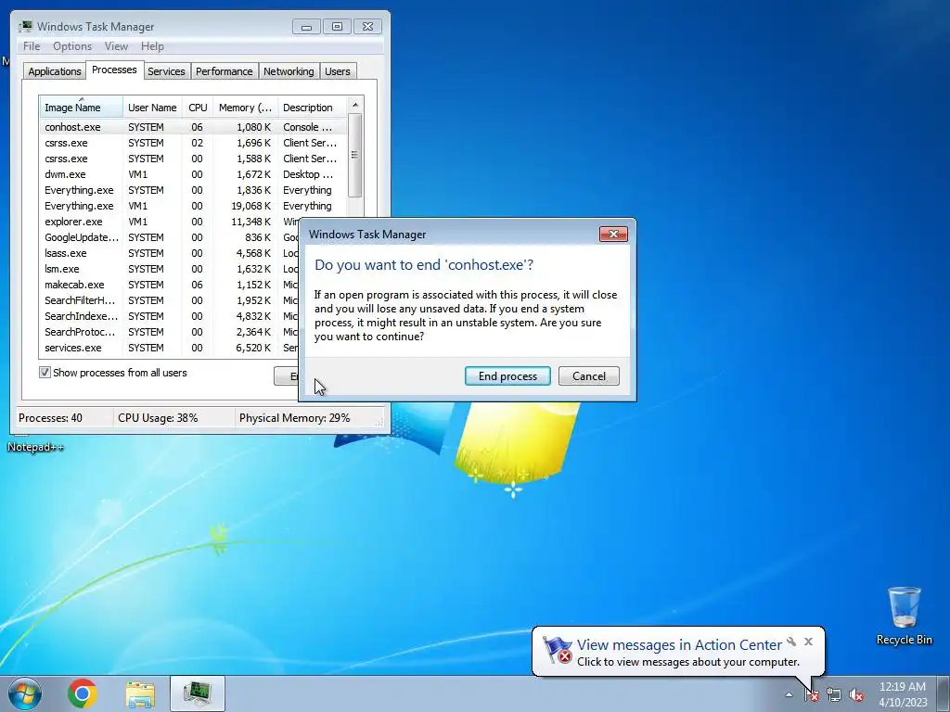Open the Help menu
The image size is (950, 712).
point(152,46)
